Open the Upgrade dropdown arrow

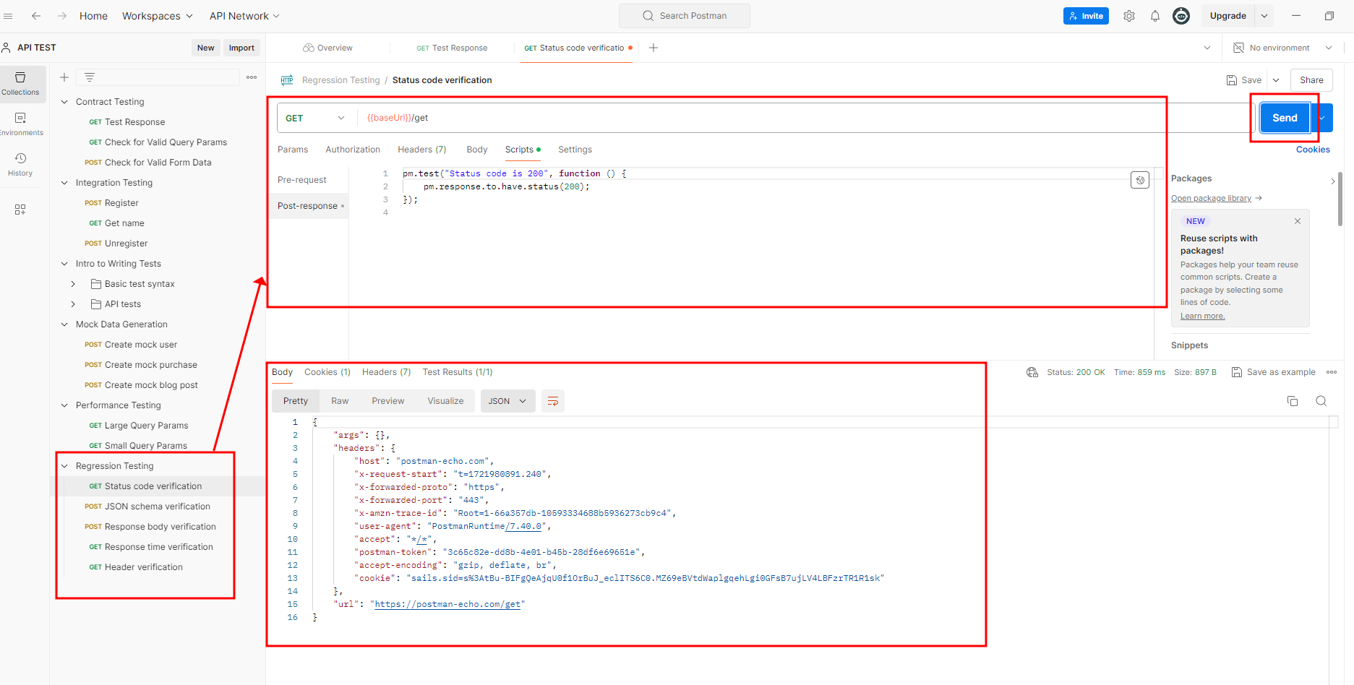pyautogui.click(x=1264, y=16)
